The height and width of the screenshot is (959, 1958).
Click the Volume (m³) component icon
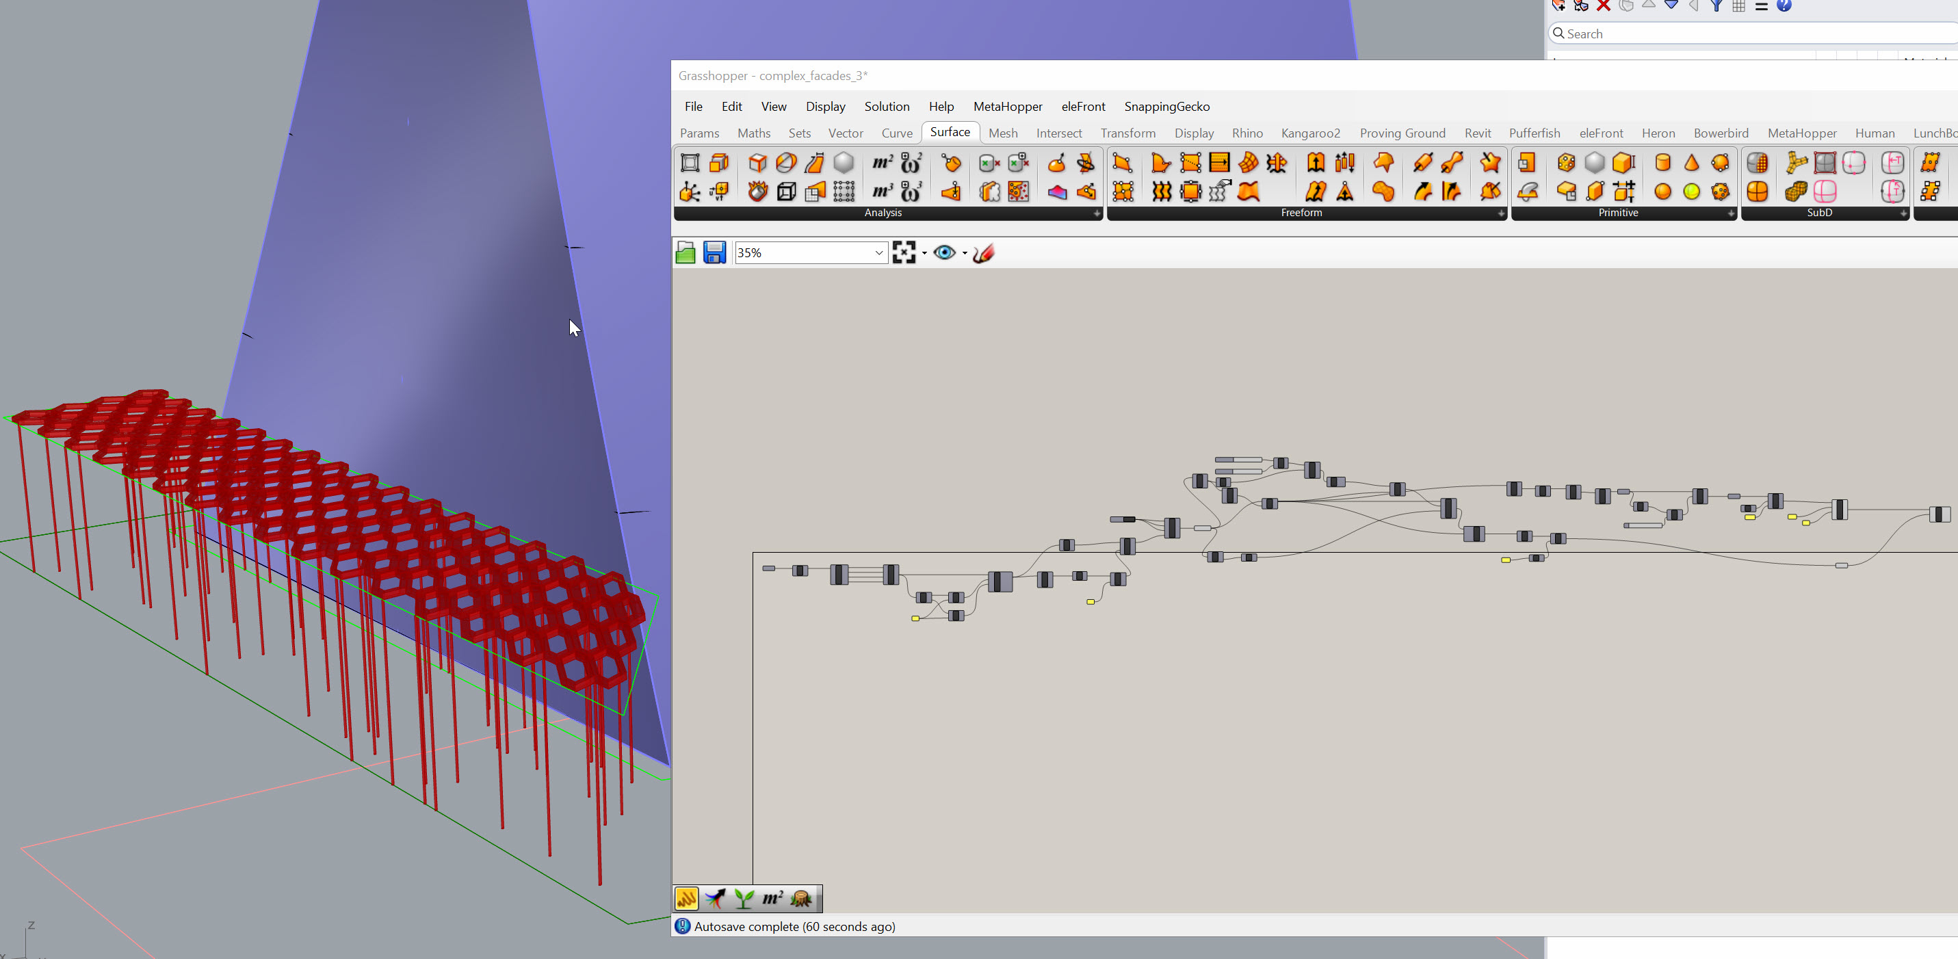[x=882, y=192]
